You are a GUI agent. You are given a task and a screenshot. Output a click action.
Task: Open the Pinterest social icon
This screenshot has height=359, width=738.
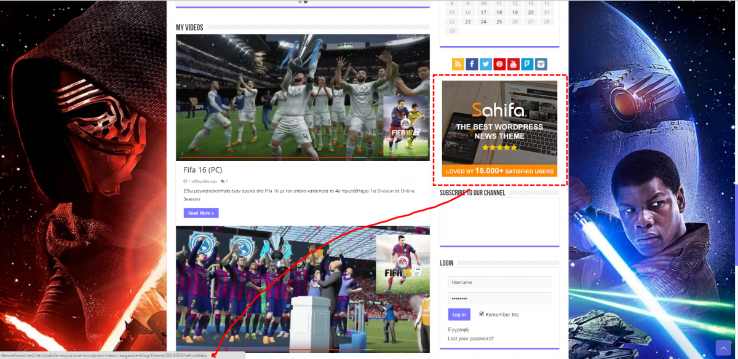coord(499,64)
